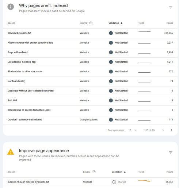The height and width of the screenshot is (188, 179).
Task: Open Excluded by 'noindex' tag row
Action: (x=90, y=62)
